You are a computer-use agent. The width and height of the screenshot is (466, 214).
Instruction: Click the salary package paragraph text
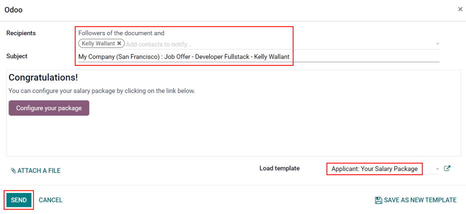(101, 91)
